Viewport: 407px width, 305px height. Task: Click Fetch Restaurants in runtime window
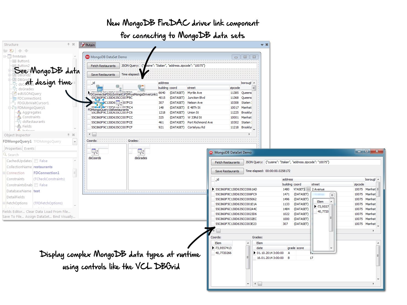click(227, 162)
